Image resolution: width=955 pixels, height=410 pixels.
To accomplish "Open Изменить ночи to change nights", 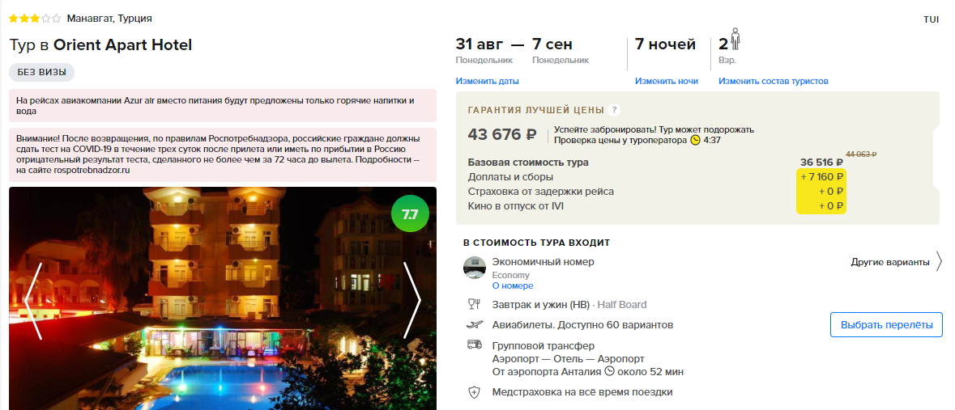I will pyautogui.click(x=667, y=81).
